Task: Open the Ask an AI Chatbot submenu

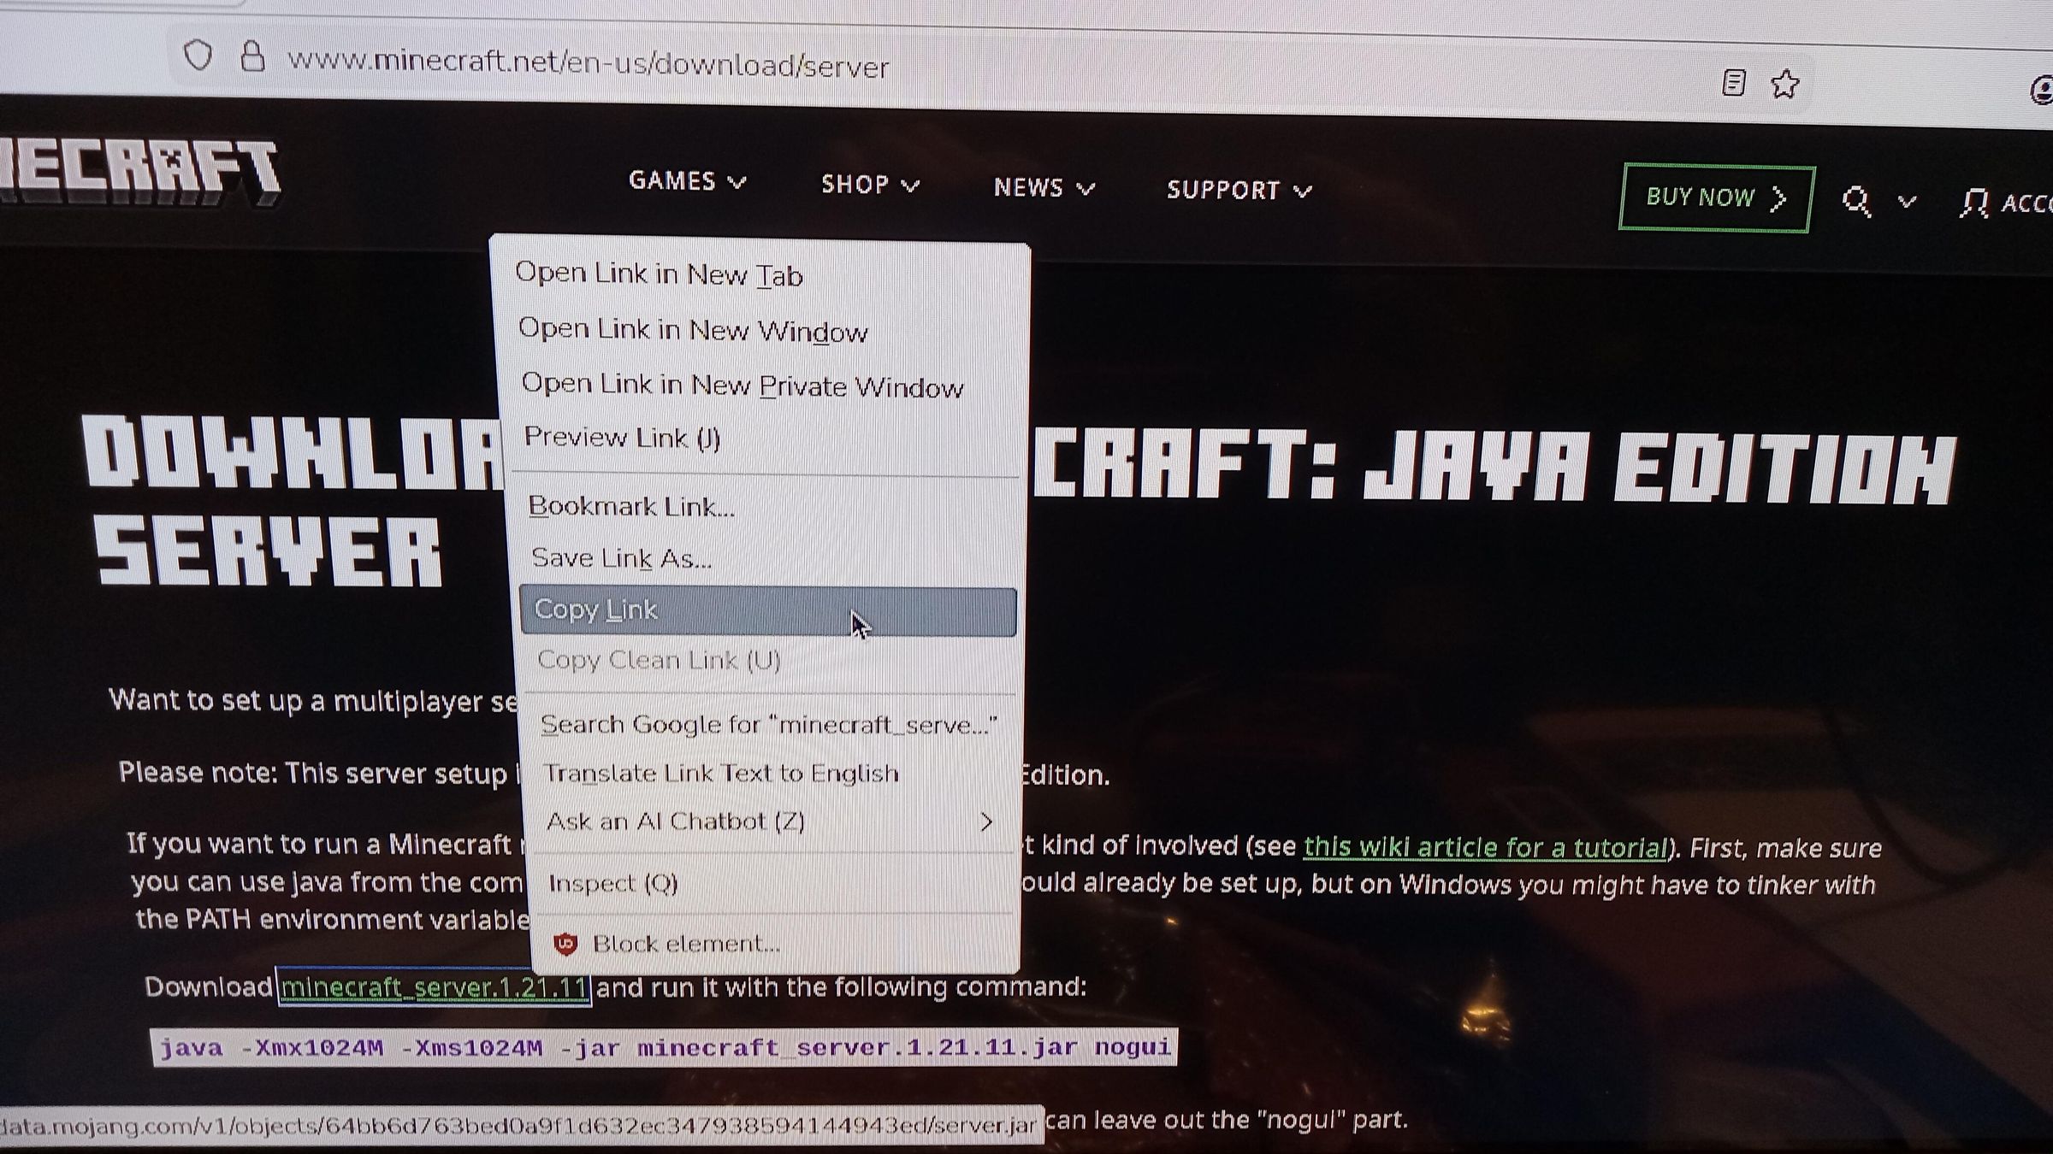Action: (768, 821)
